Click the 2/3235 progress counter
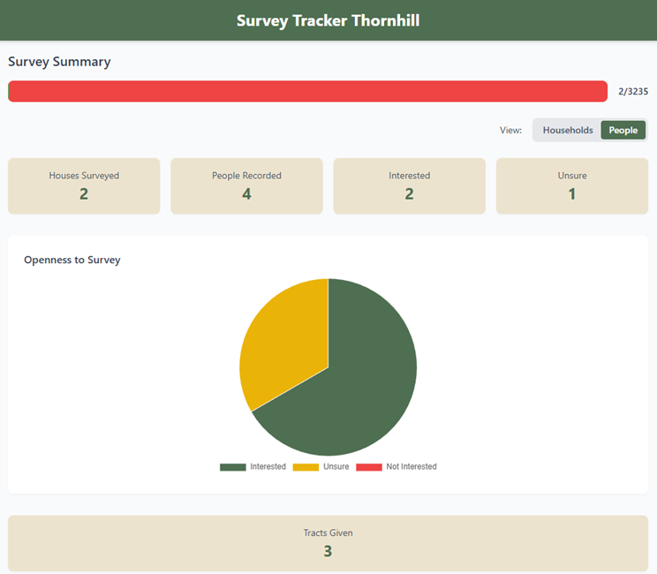 point(633,92)
